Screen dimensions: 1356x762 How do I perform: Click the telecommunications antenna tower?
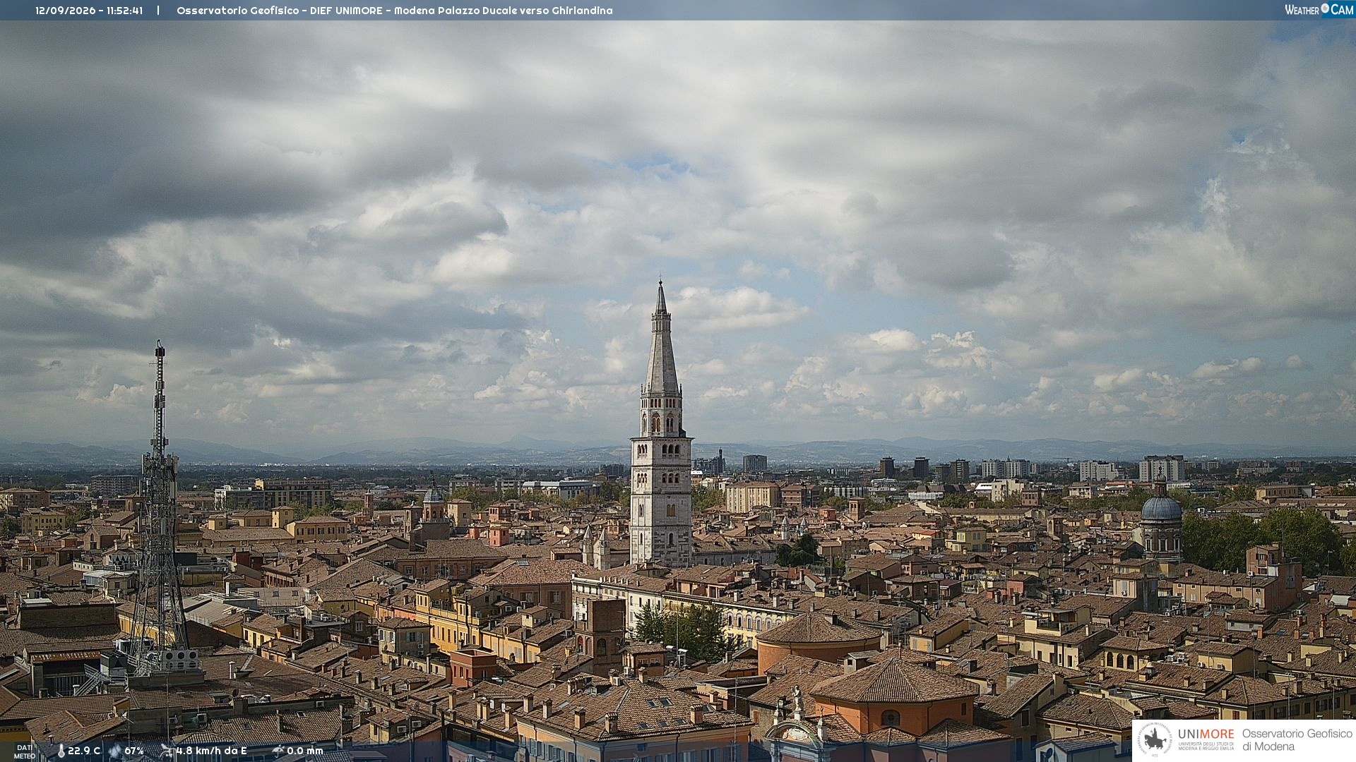(159, 508)
